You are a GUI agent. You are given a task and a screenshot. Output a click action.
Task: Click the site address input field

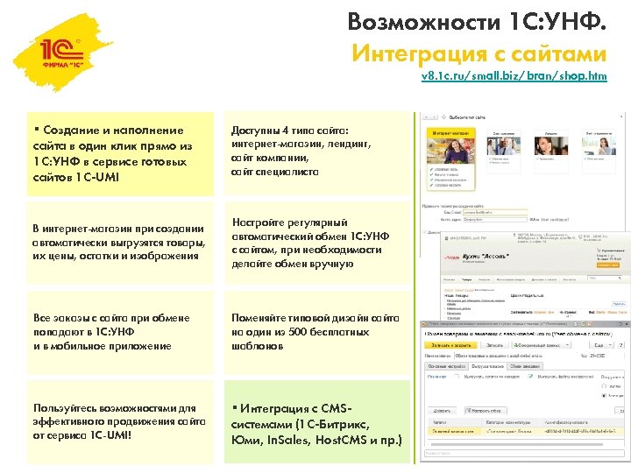click(495, 220)
